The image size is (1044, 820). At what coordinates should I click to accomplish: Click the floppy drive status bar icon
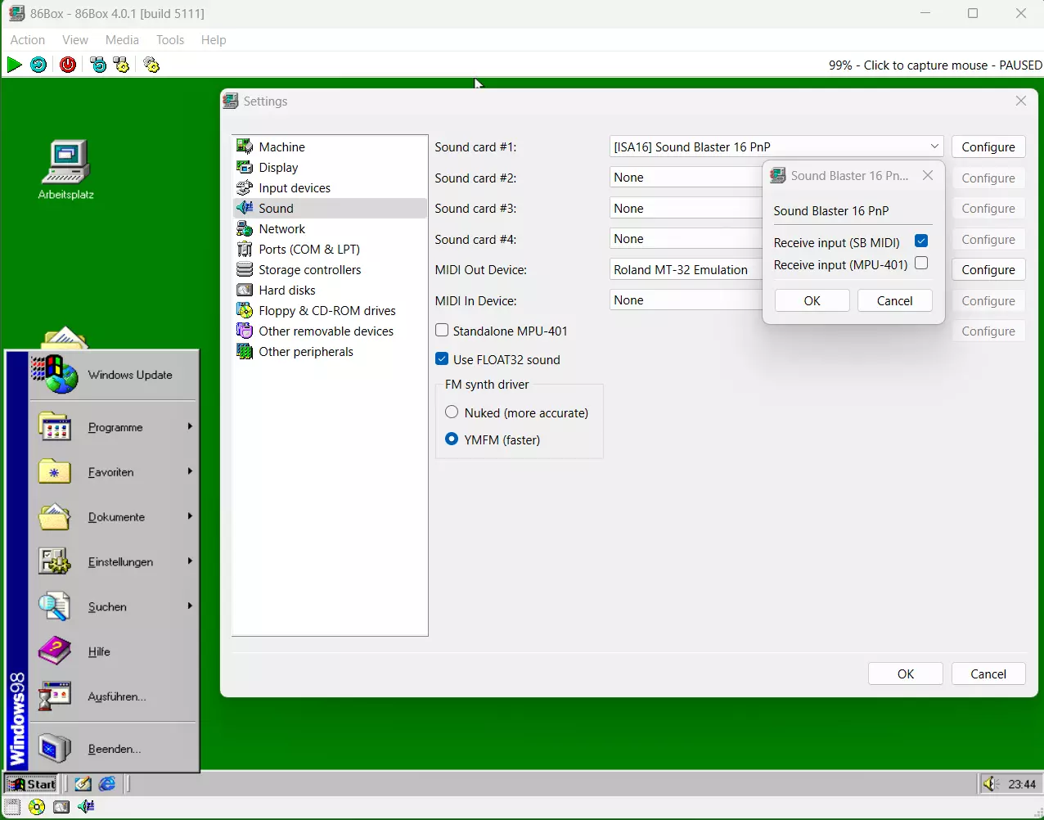12,807
